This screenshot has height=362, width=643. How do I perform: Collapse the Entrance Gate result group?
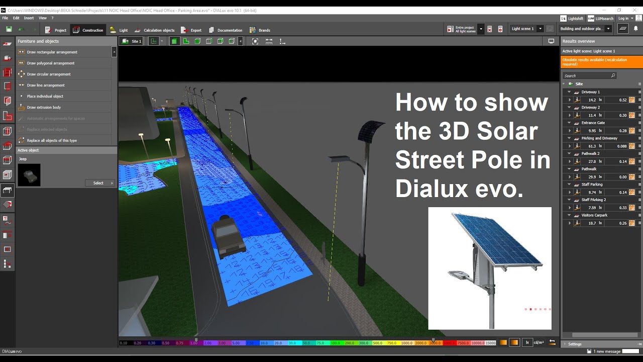569,123
